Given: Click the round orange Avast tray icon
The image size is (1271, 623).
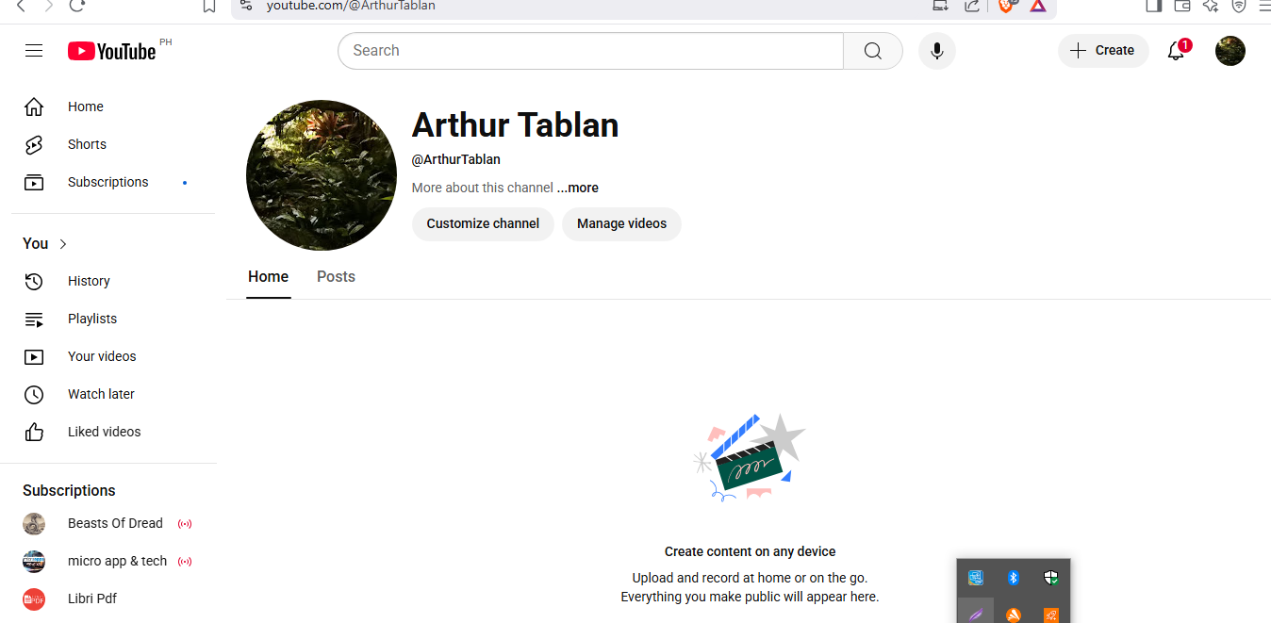Looking at the screenshot, I should click(x=1014, y=615).
